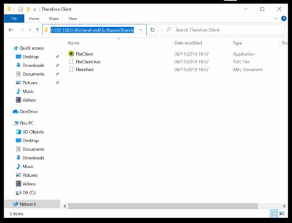
Task: Open the Share ribbon tab
Action: click(54, 18)
